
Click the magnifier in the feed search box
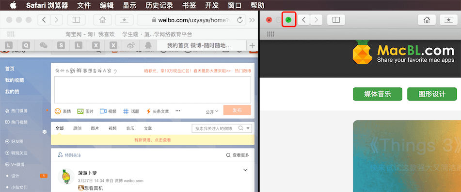point(240,128)
